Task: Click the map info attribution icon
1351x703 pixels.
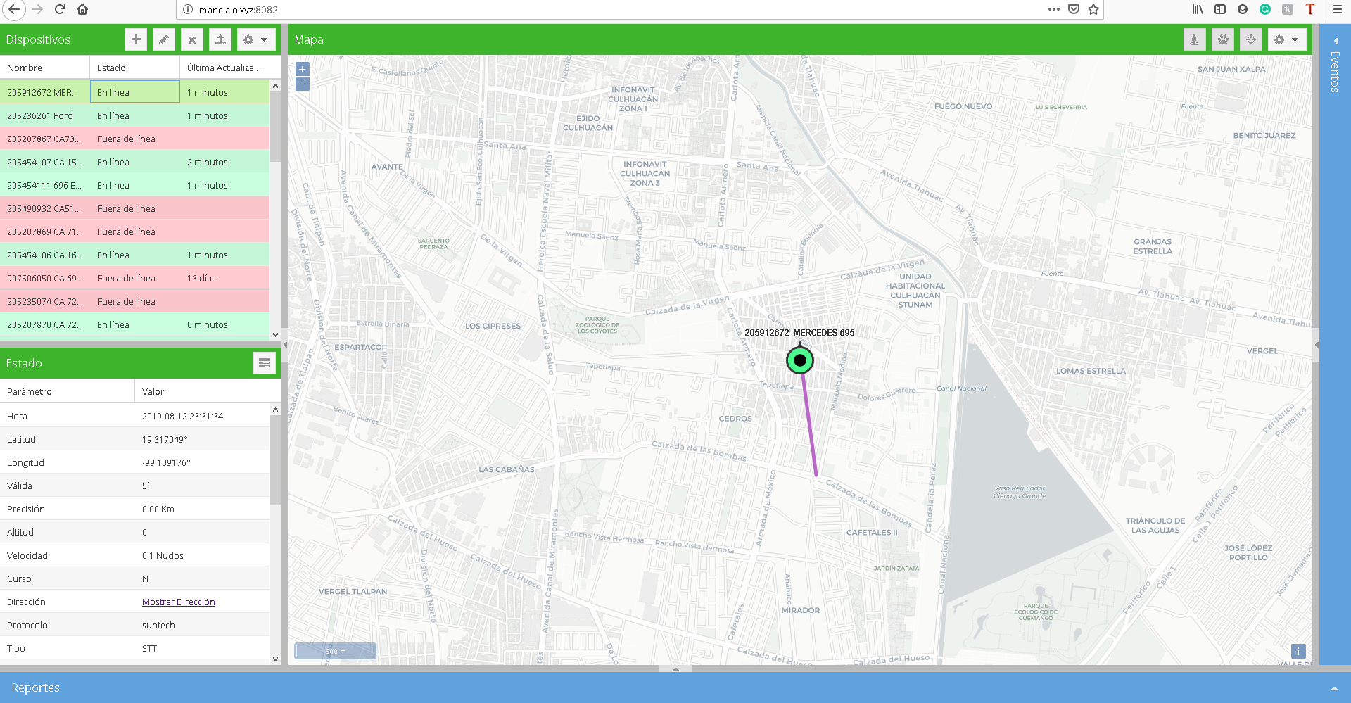Action: point(1298,652)
